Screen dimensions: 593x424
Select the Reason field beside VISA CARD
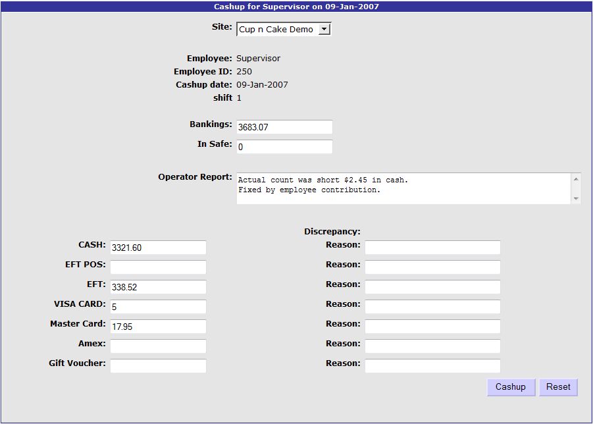click(432, 307)
